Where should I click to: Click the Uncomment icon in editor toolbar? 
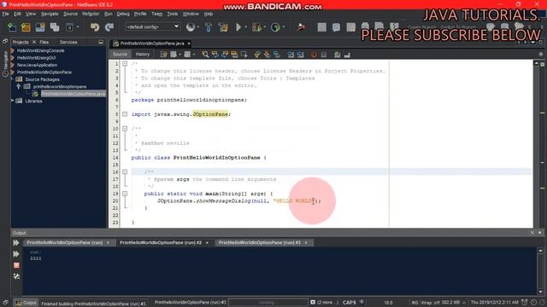pyautogui.click(x=347, y=55)
